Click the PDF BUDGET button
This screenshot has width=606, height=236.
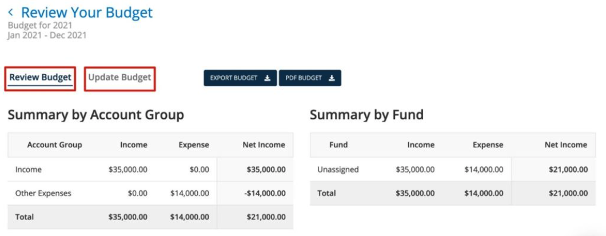coord(310,78)
